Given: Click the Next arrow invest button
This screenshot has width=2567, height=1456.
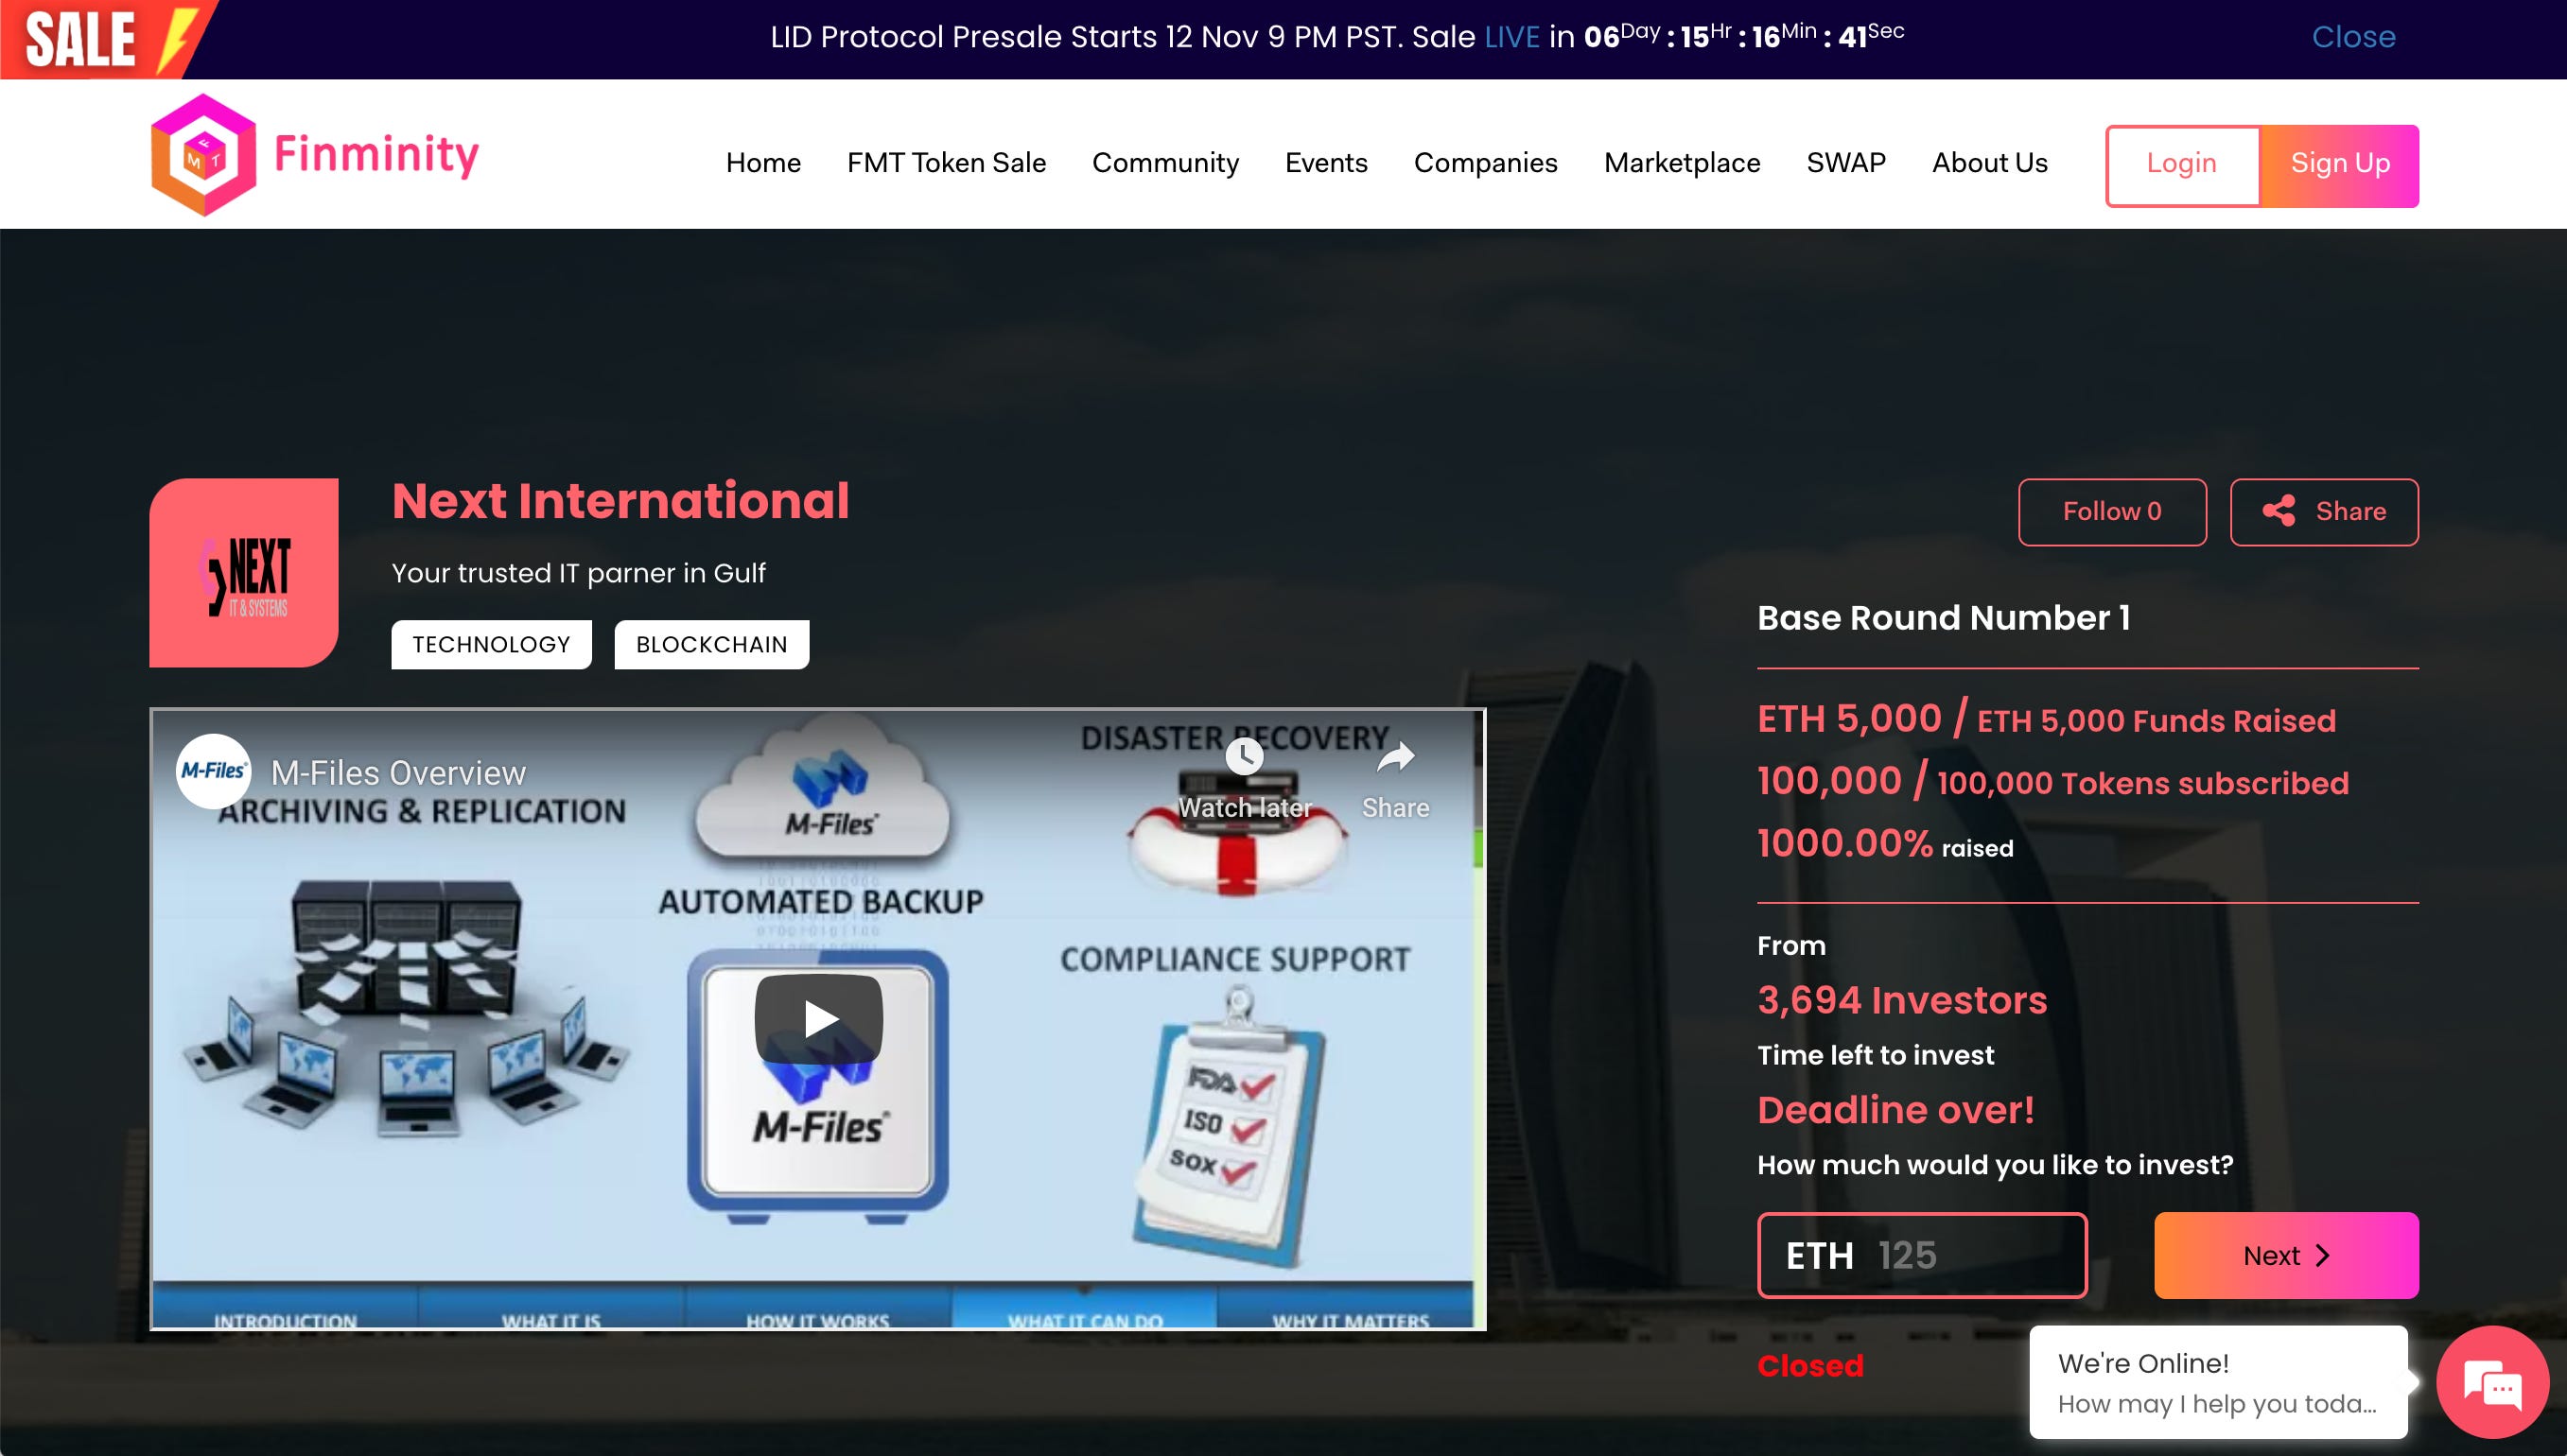Looking at the screenshot, I should [2285, 1255].
